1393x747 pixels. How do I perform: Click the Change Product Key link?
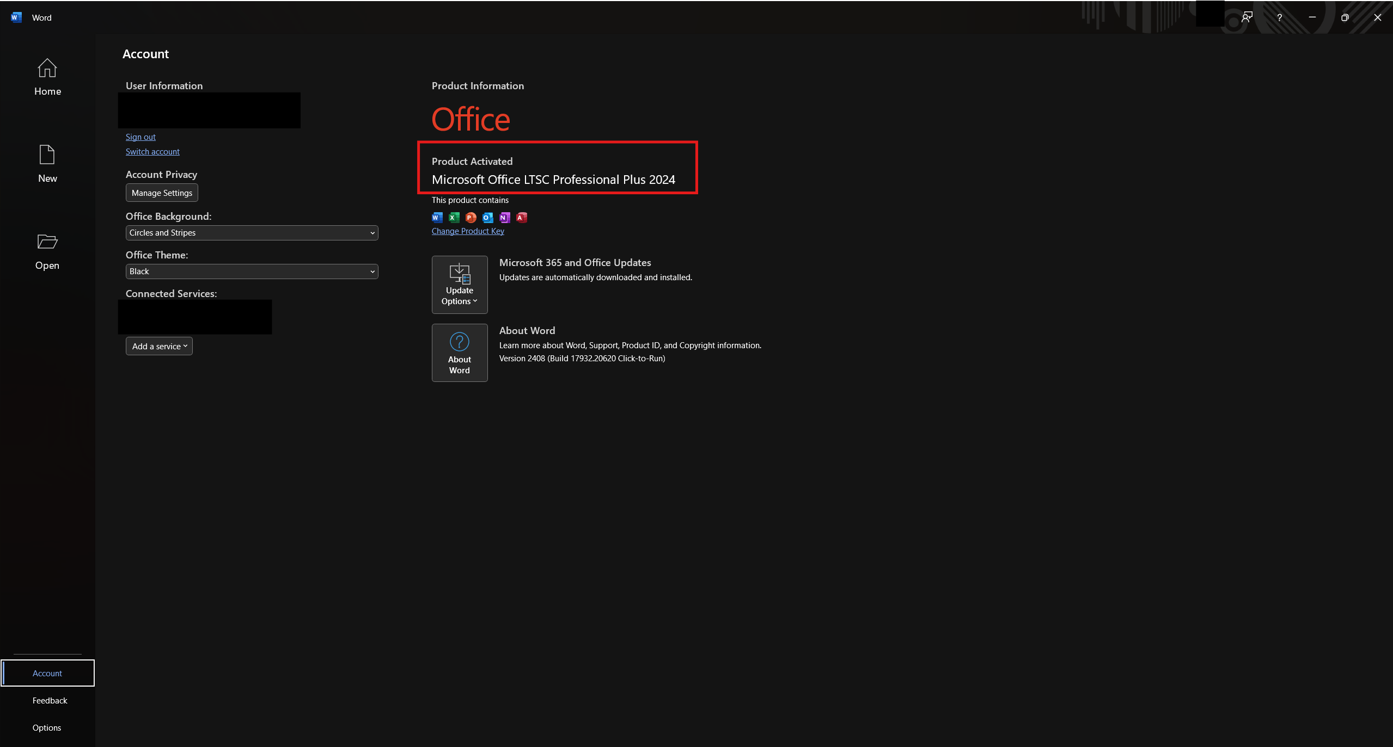468,231
